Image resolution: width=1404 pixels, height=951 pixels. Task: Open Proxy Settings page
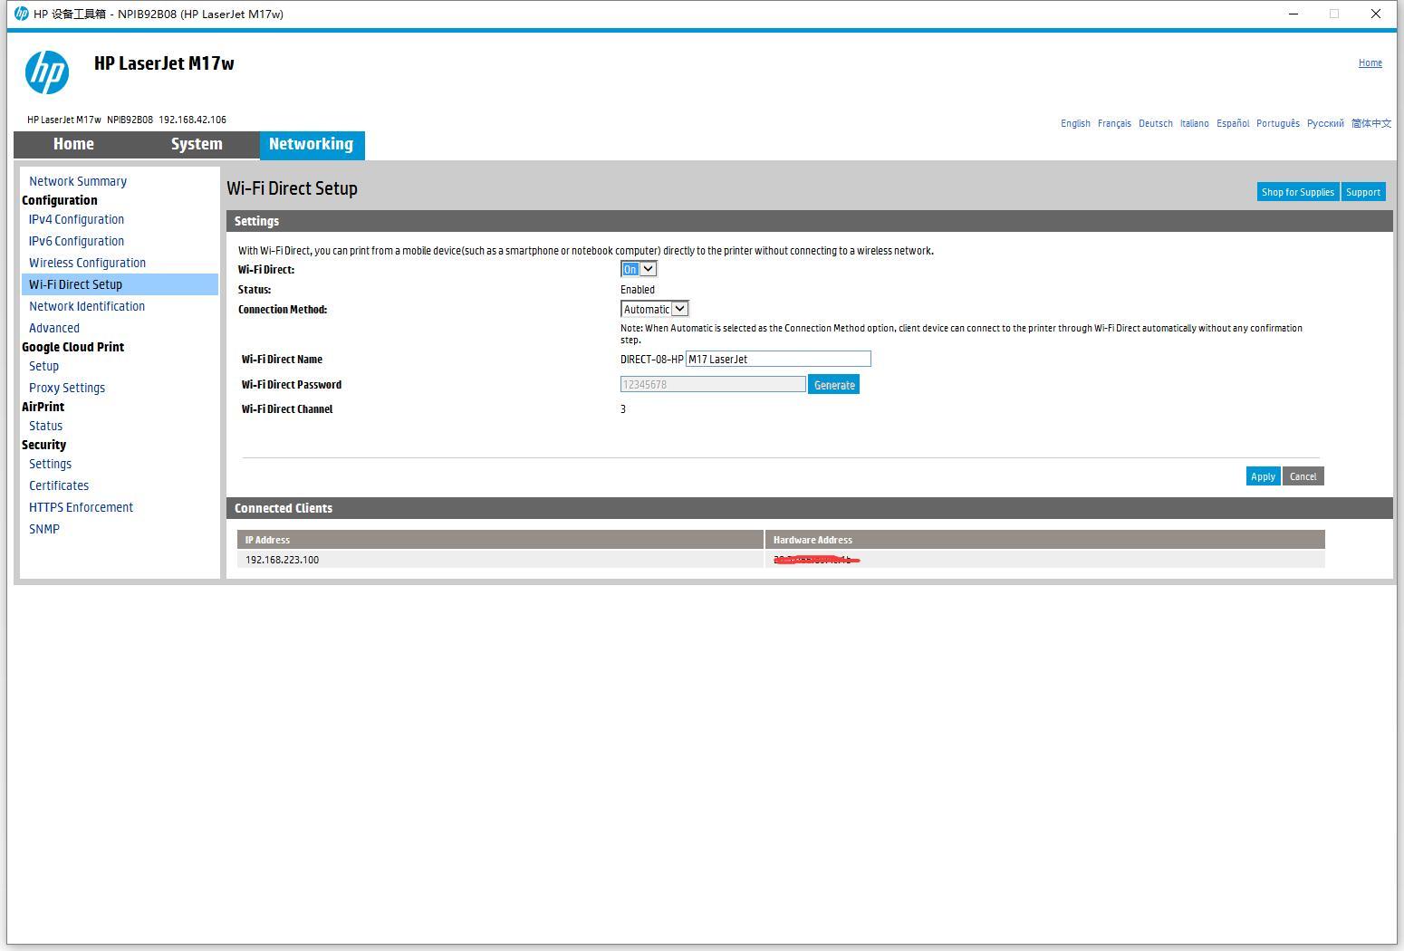click(67, 388)
